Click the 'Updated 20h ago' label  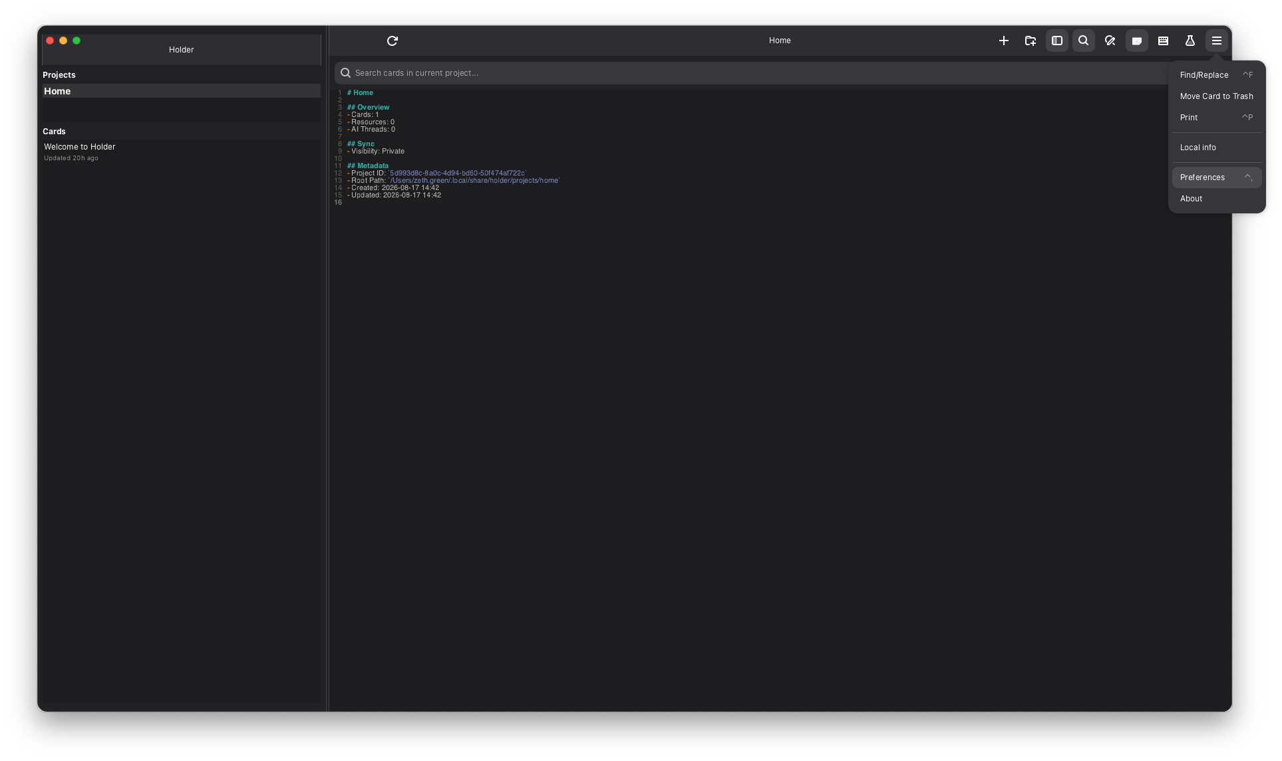click(x=71, y=158)
